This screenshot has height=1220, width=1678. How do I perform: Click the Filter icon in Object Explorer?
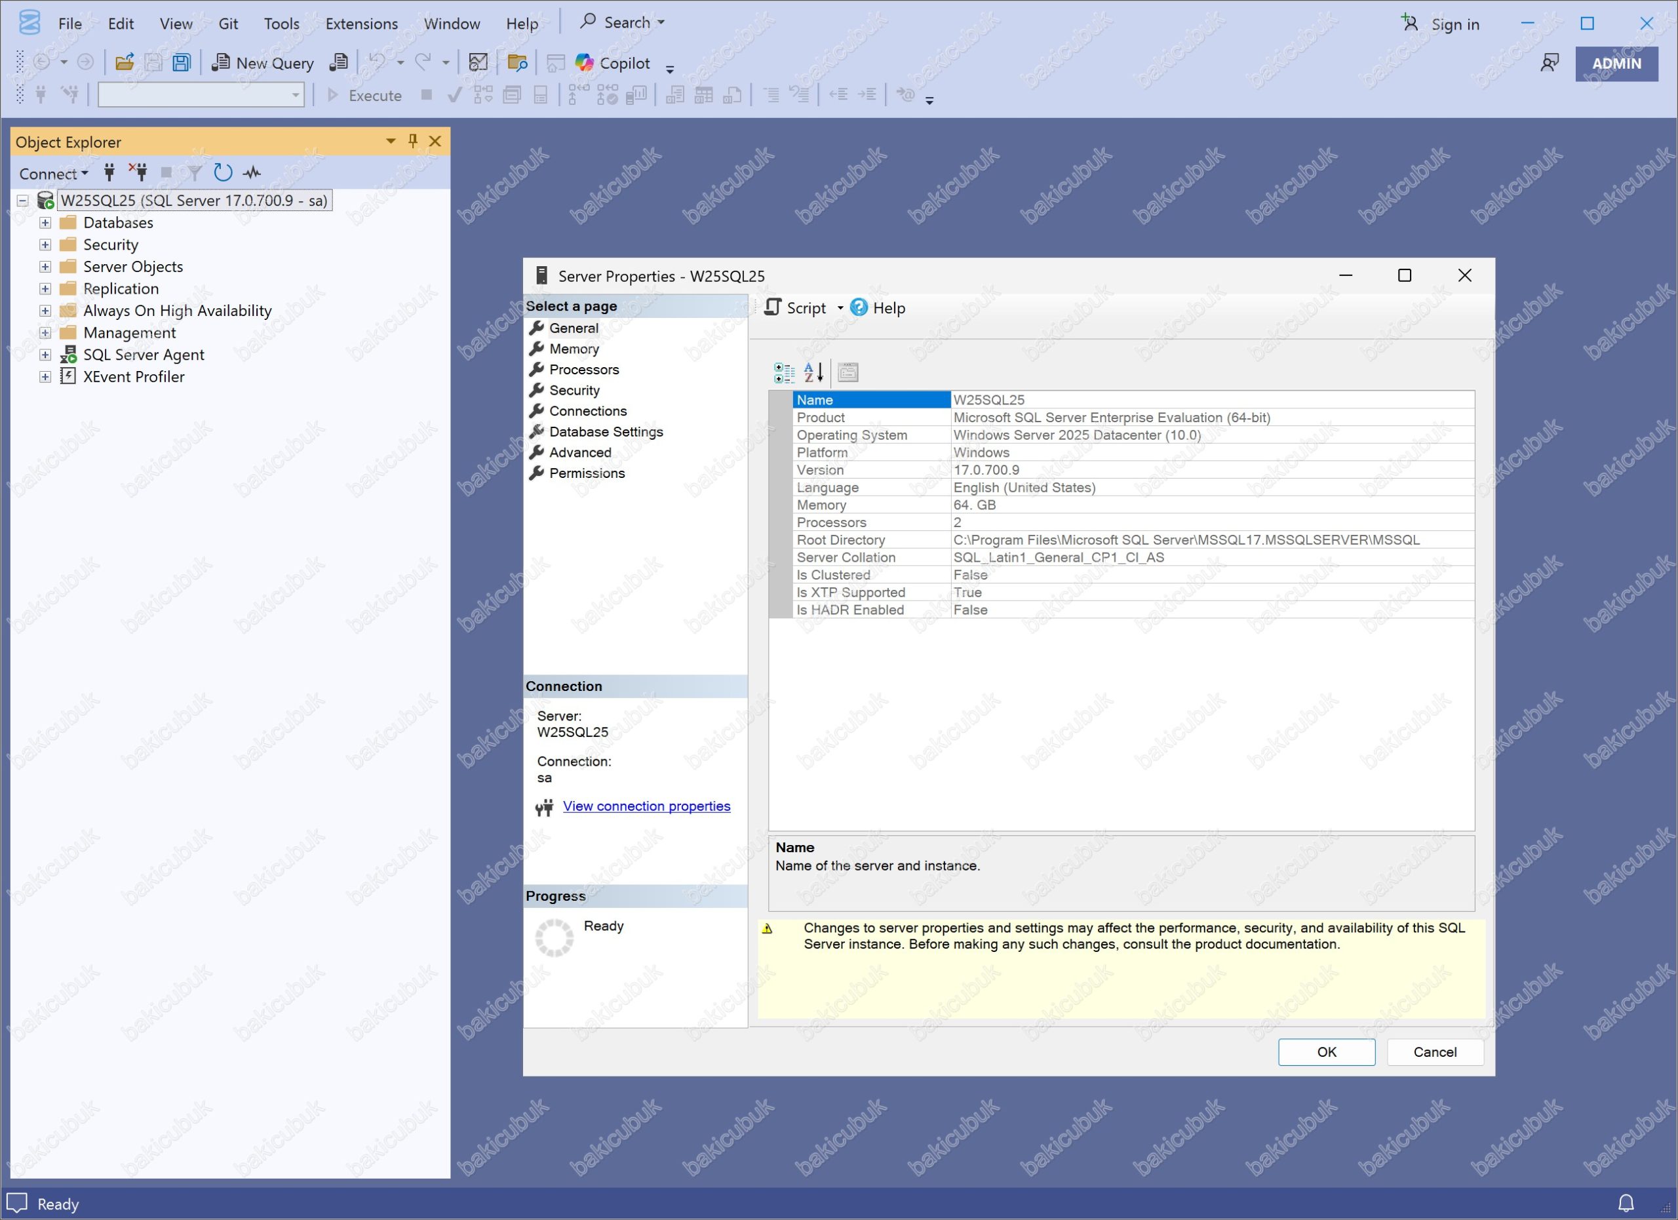point(194,172)
